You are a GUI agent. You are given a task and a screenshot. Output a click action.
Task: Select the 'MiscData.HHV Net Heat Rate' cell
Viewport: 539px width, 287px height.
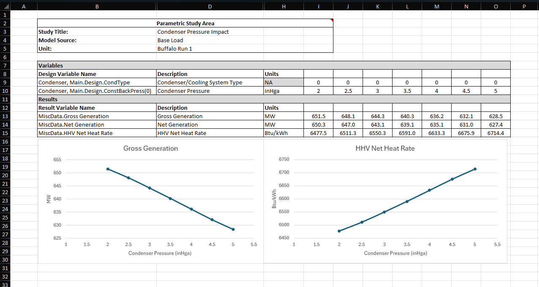(x=97, y=133)
